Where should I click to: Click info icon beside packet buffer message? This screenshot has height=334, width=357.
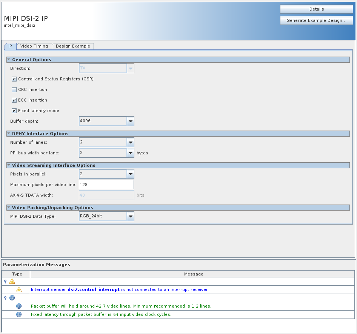pos(19,306)
